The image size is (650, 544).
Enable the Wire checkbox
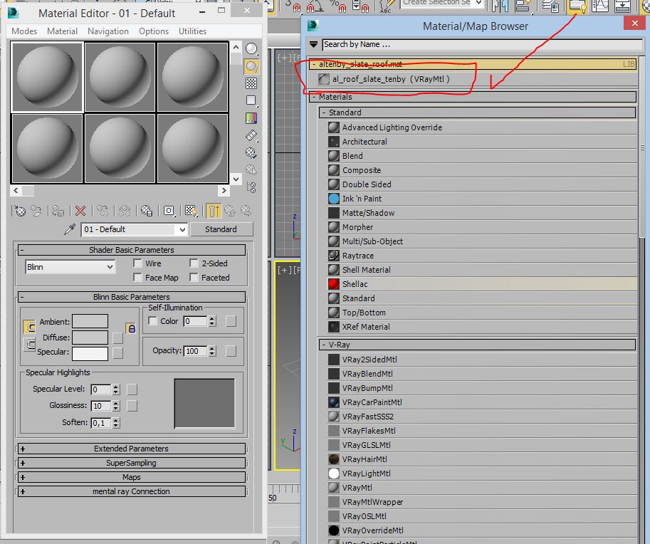pos(138,263)
